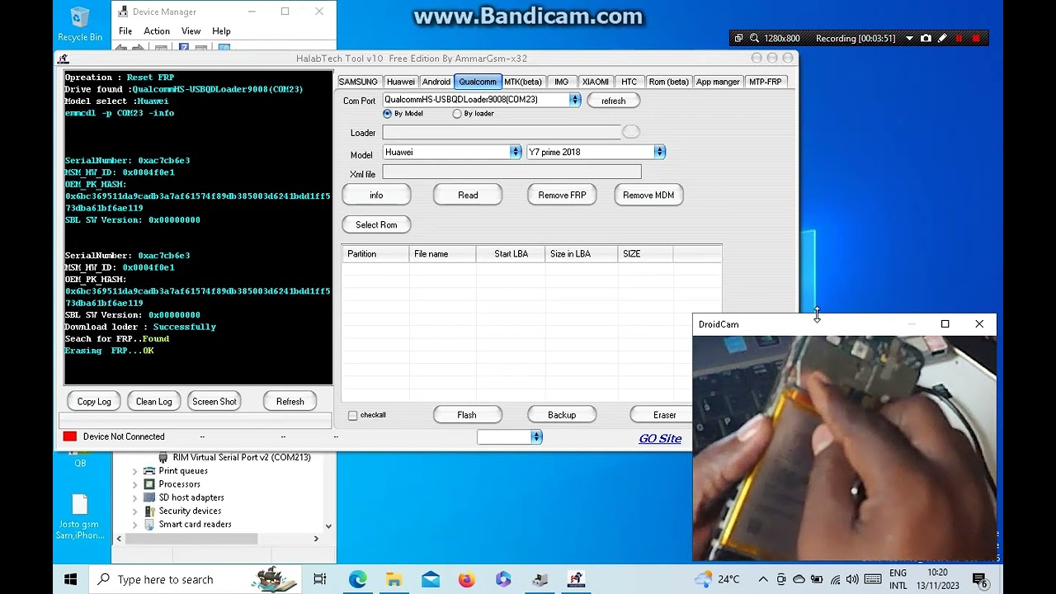Click the Remove FRP button
The height and width of the screenshot is (594, 1056).
[x=562, y=196]
